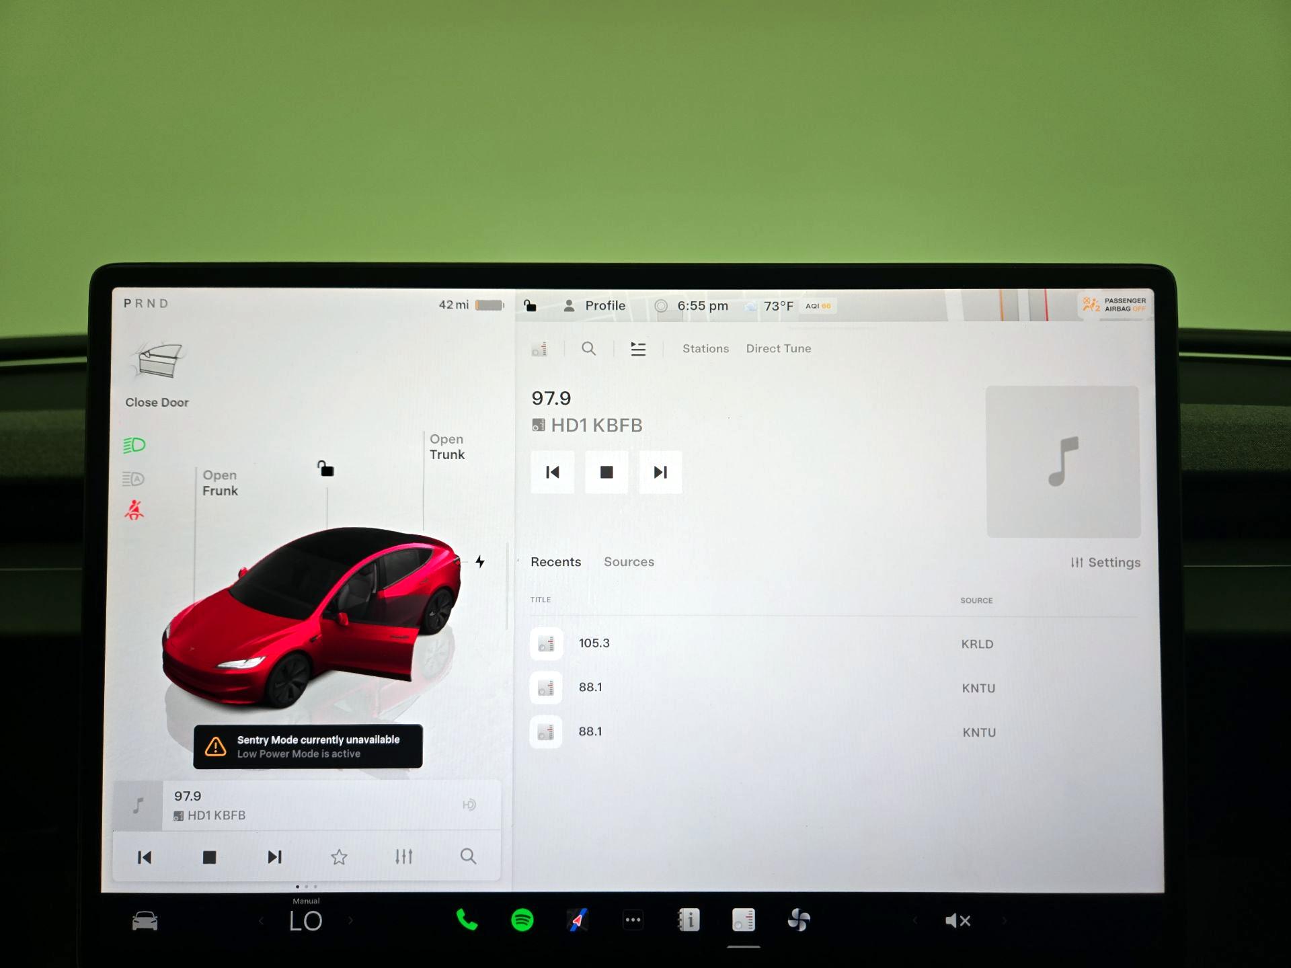Tap the 97.9 now-playing mini player card
The height and width of the screenshot is (968, 1291).
[307, 805]
